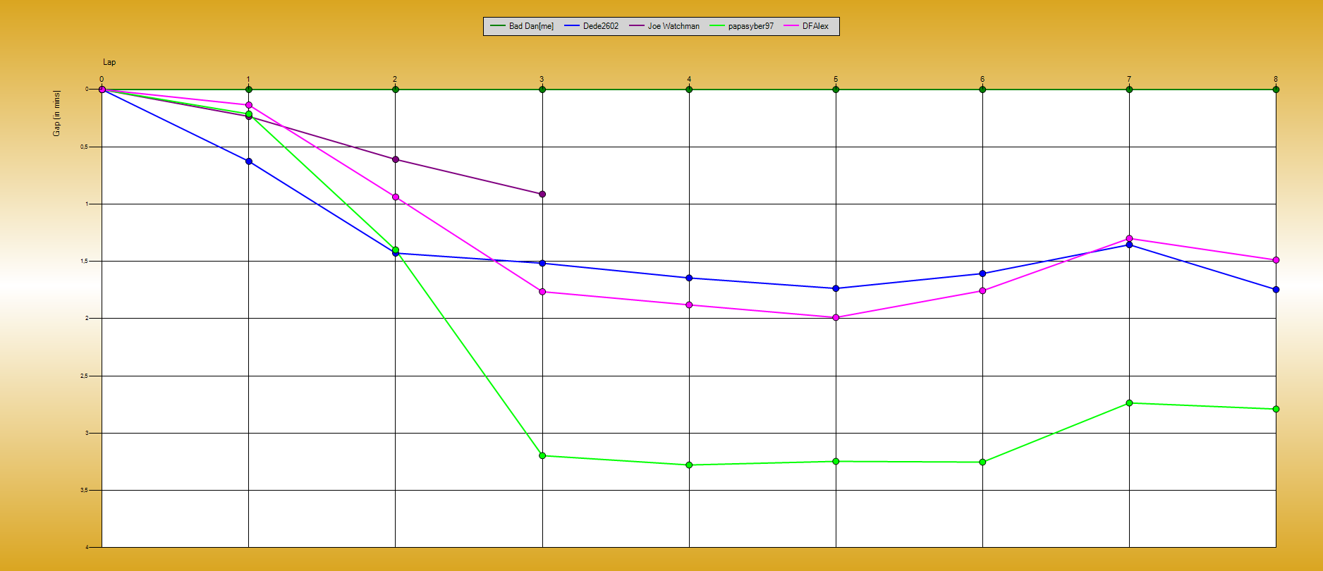Select Bad Dan's data point at lap 5
The height and width of the screenshot is (571, 1323).
click(x=836, y=90)
